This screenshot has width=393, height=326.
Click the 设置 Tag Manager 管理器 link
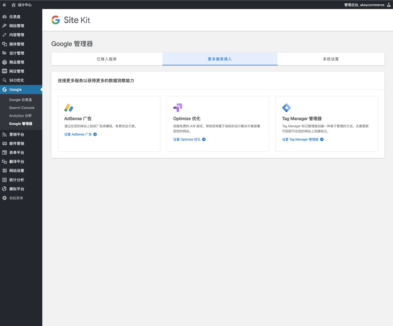click(x=300, y=139)
